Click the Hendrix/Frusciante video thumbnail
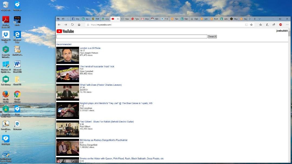This screenshot has width=292, height=164. (x=68, y=74)
